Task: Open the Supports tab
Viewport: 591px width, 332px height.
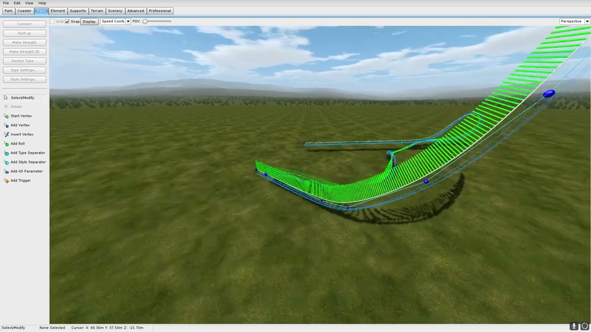Action: (78, 11)
